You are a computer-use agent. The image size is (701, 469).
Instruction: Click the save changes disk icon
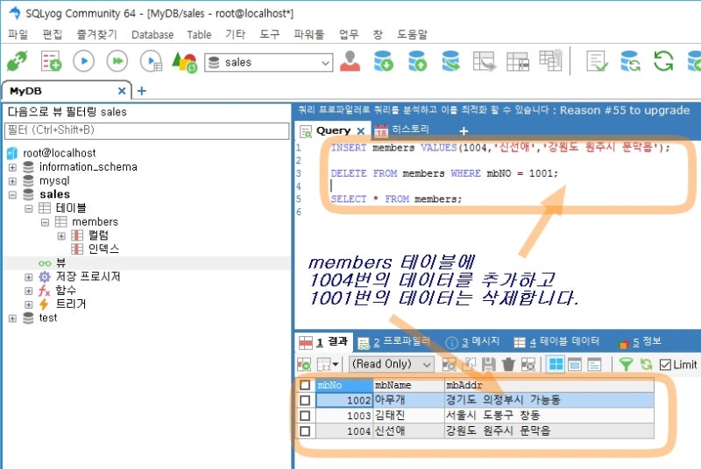[x=488, y=365]
